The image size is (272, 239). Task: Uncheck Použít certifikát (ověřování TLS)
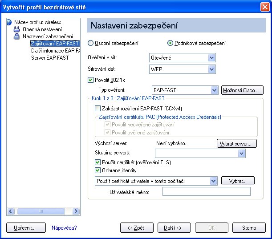click(x=97, y=162)
